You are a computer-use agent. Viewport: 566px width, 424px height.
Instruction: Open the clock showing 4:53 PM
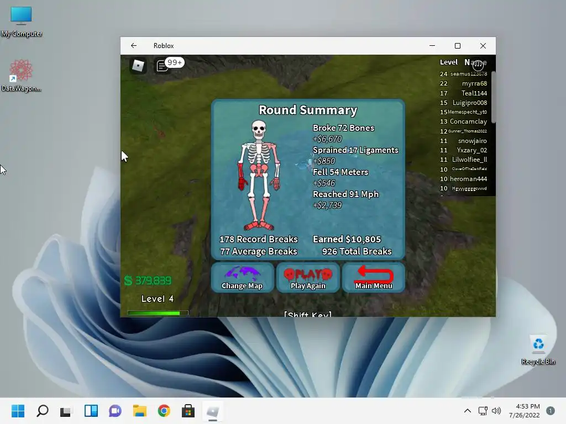click(x=524, y=411)
